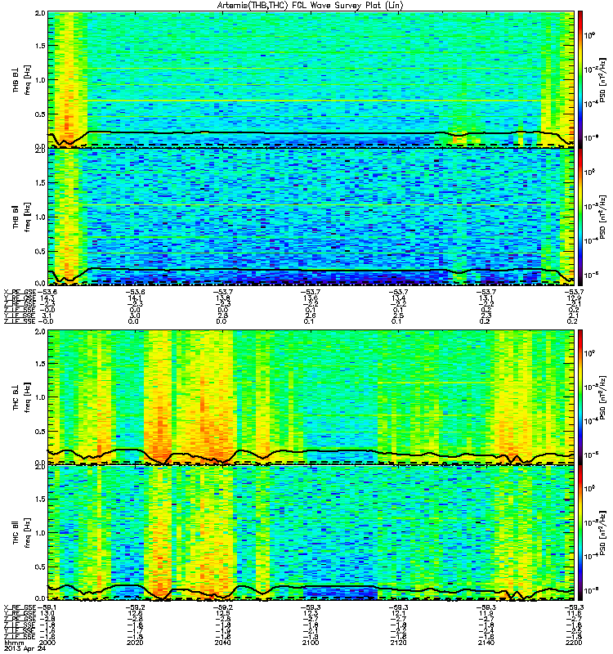Viewport: 613px width, 654px height.
Task: Click the X_RE_GSE row label under the THC panels
Action: (x=20, y=607)
